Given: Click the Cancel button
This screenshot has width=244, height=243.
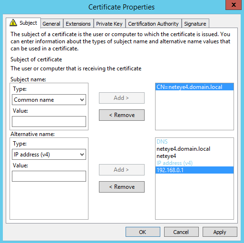Looking at the screenshot, I should [181, 232].
